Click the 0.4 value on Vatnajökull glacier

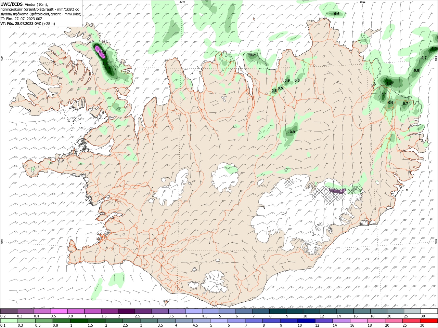tap(343, 191)
